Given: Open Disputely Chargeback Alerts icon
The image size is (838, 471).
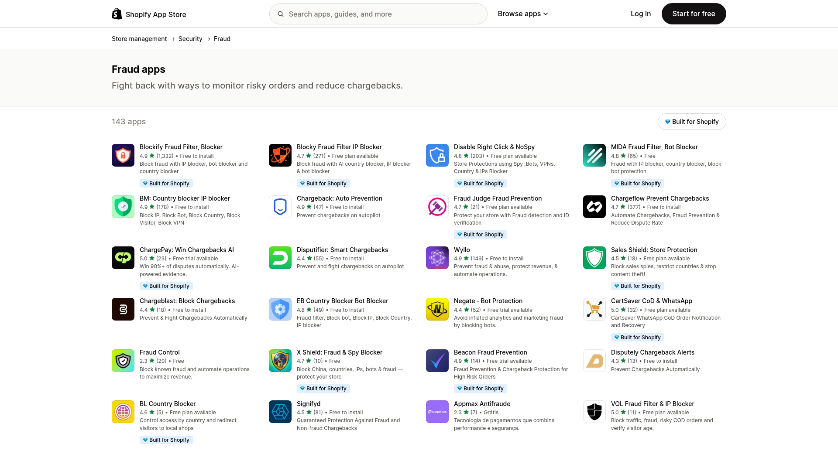Looking at the screenshot, I should point(594,361).
